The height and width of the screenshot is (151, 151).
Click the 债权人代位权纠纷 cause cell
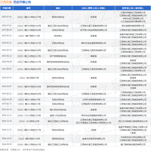[x=58, y=116]
